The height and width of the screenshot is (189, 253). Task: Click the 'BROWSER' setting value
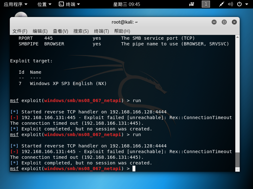point(54,44)
